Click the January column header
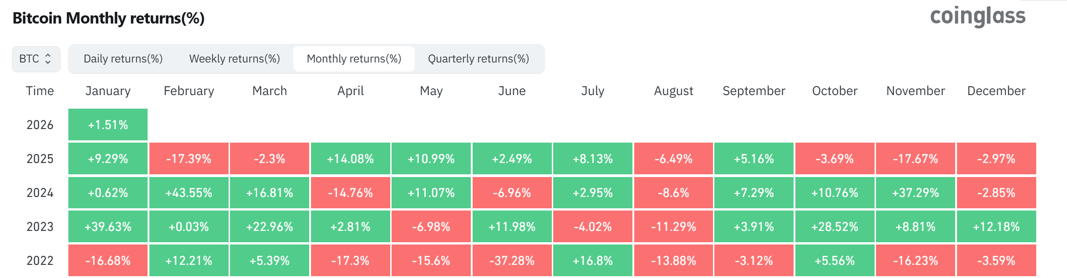1067x278 pixels. click(107, 91)
